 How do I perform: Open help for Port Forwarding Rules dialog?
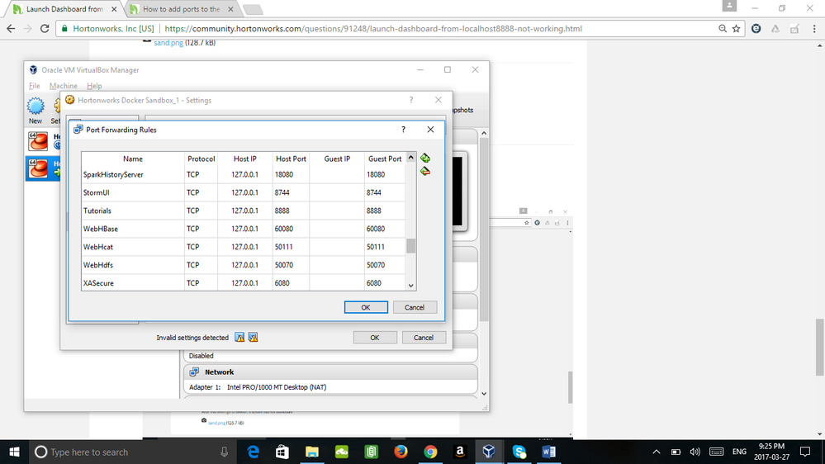pos(404,130)
